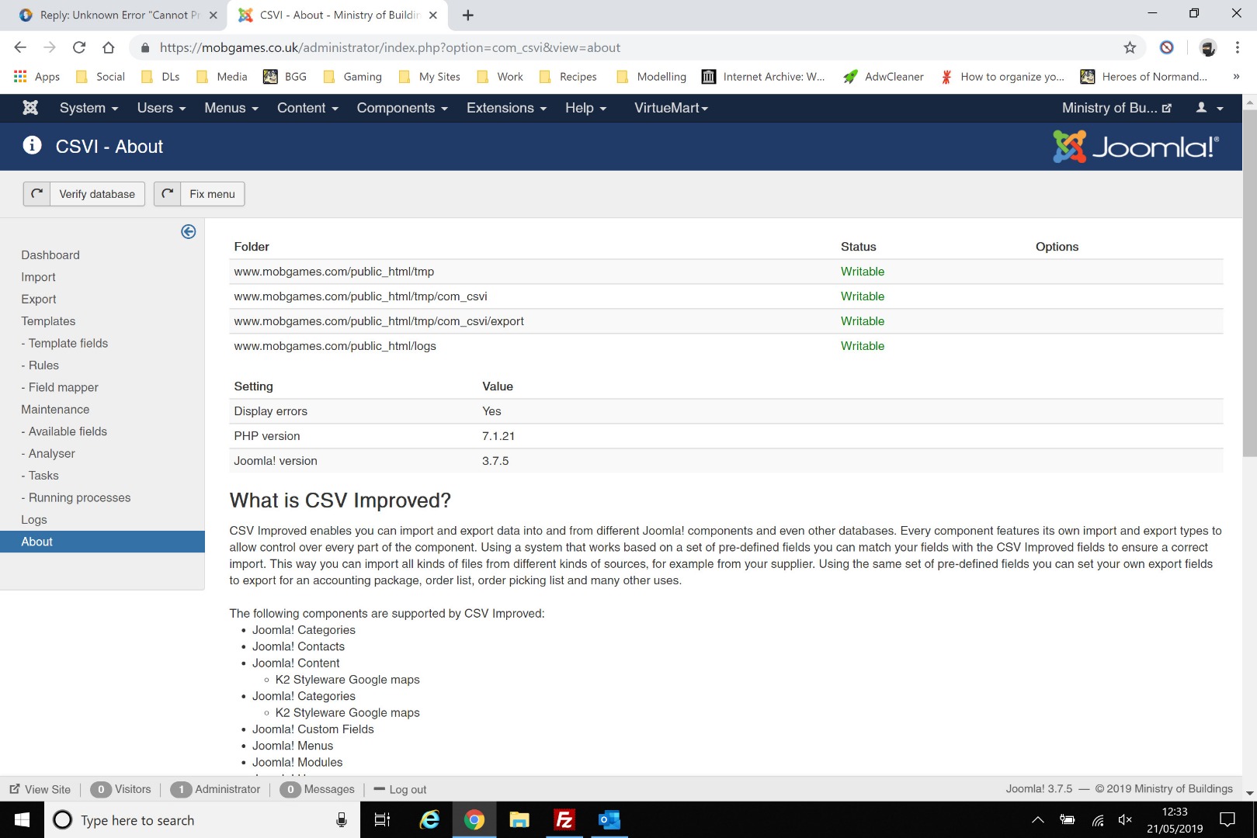The width and height of the screenshot is (1257, 838).
Task: Click the Fix menu button
Action: click(x=211, y=194)
